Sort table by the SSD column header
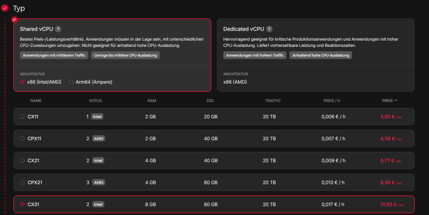This screenshot has height=215, width=429. click(x=210, y=101)
